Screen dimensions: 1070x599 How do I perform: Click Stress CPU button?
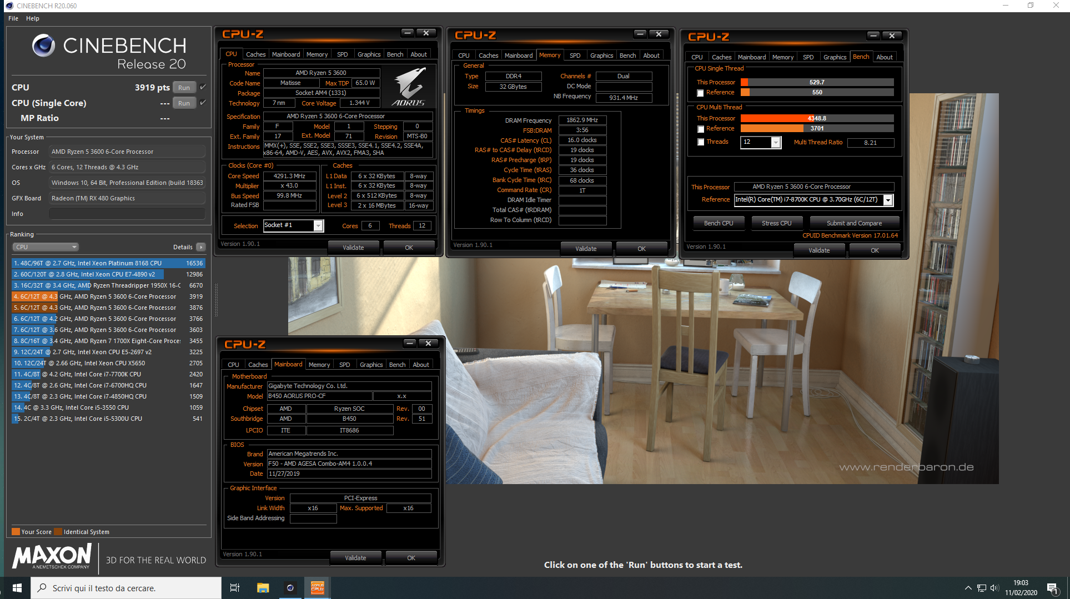point(776,223)
